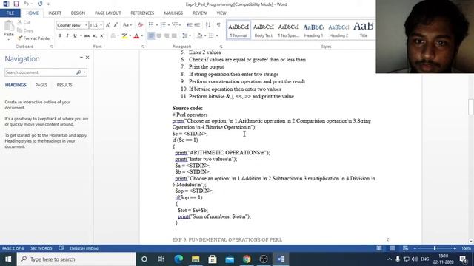Switch to PAGES in Navigation pane

(x=41, y=85)
